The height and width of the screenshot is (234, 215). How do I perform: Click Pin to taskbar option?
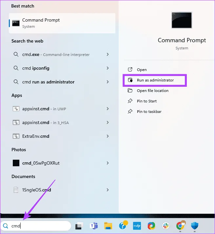coord(149,112)
